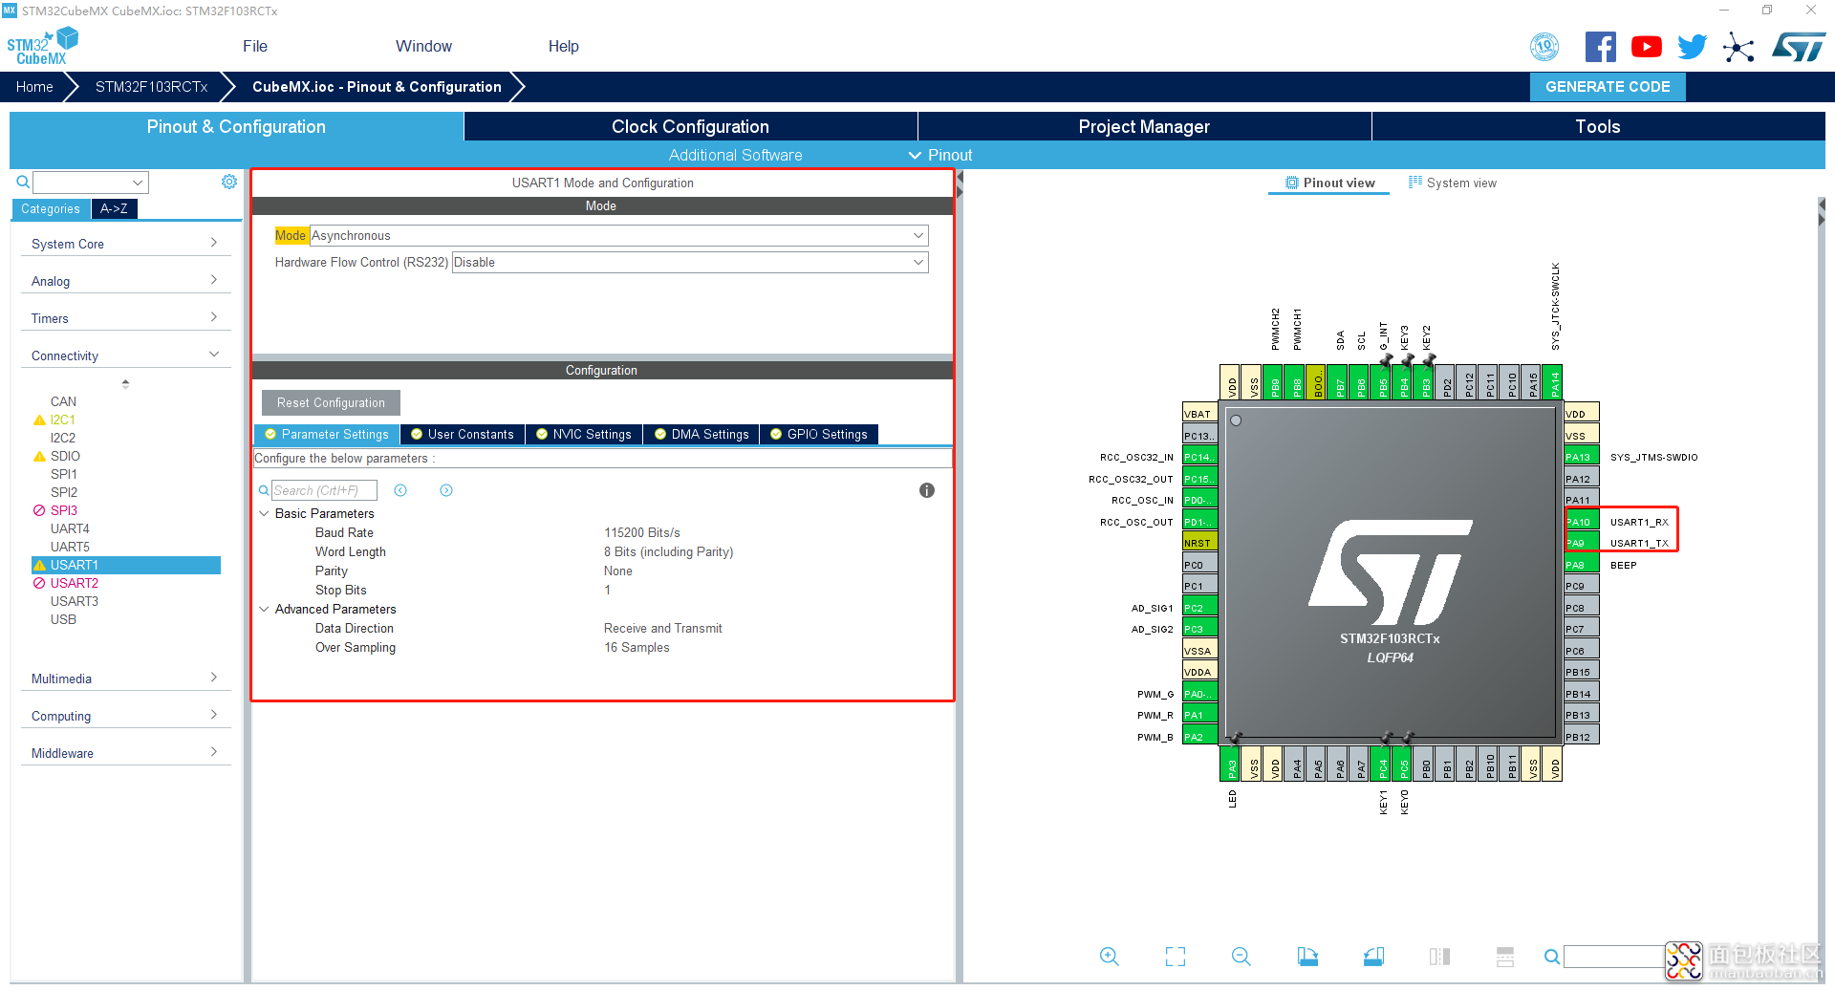
Task: Click the NRST pin on the chip
Action: click(x=1199, y=543)
